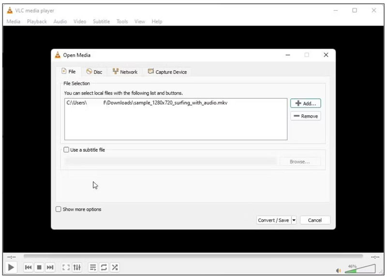Switch to the Disc tab
The width and height of the screenshot is (387, 277).
point(94,72)
